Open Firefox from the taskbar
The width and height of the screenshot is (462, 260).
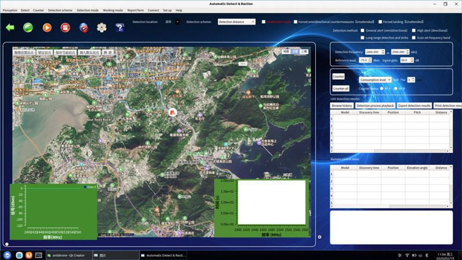[28, 255]
